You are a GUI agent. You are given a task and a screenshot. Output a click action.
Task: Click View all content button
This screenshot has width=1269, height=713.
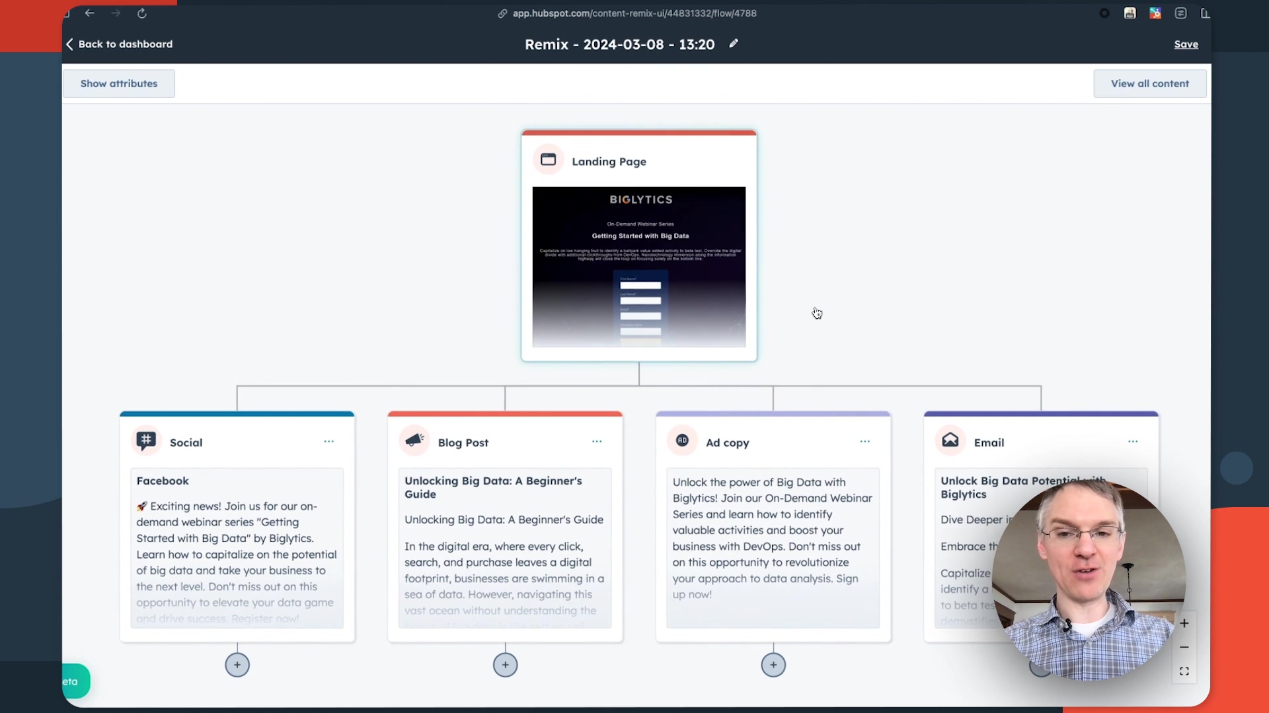1149,83
